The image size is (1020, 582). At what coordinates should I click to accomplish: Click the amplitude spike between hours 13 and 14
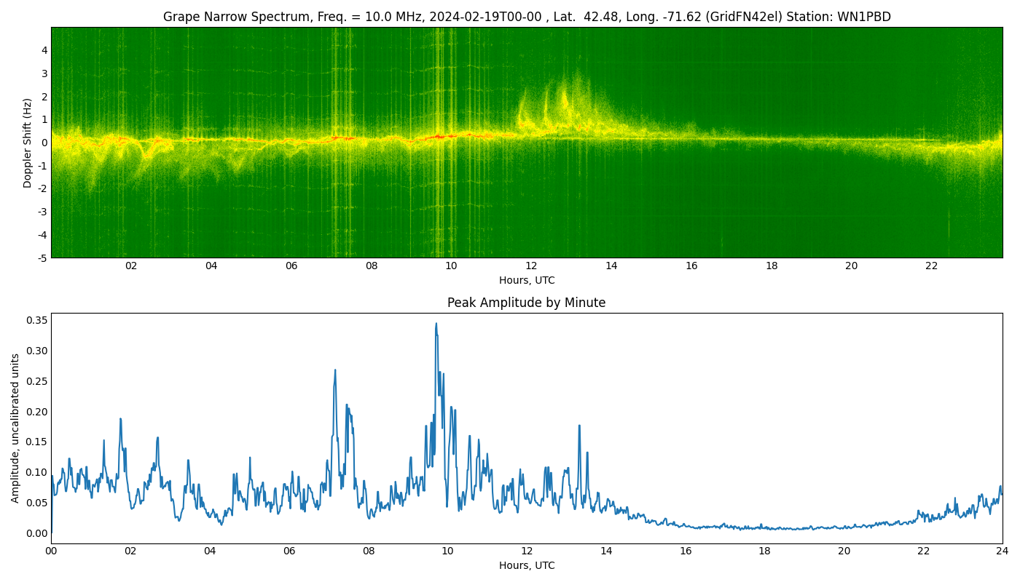pos(579,426)
